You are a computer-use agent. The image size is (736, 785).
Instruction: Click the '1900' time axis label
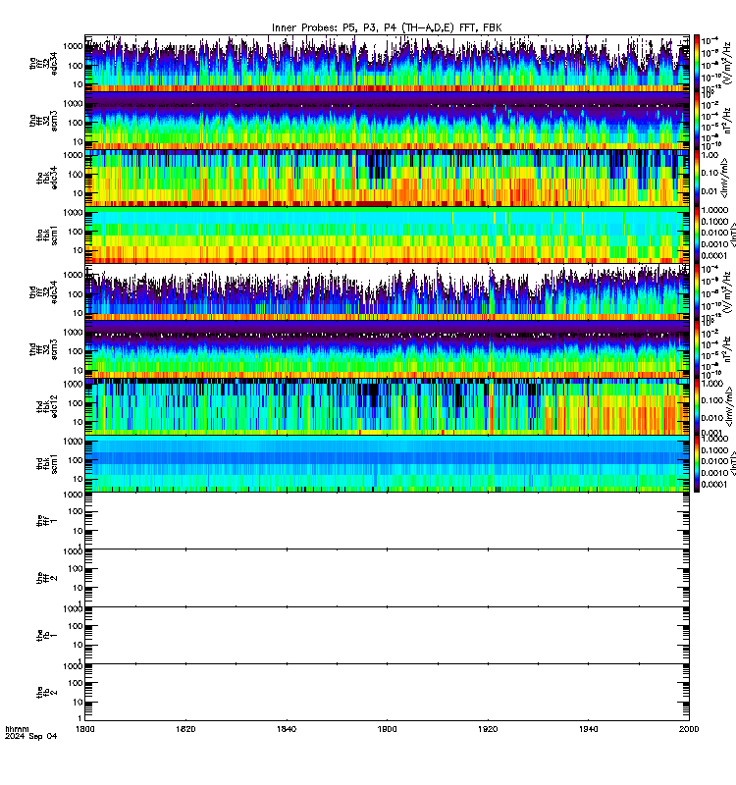pyautogui.click(x=387, y=729)
